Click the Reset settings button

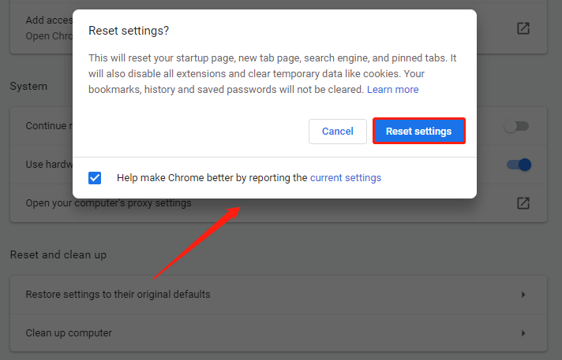(418, 131)
